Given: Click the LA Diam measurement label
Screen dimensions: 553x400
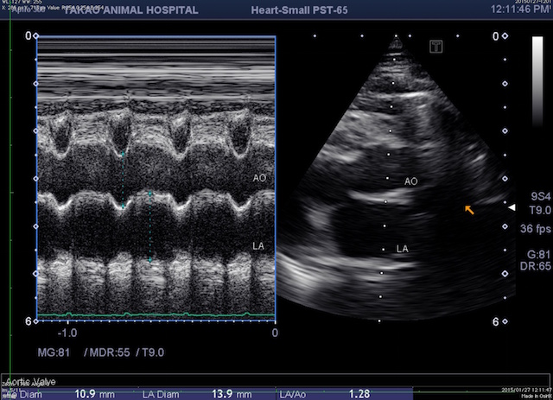Looking at the screenshot, I should [x=161, y=394].
